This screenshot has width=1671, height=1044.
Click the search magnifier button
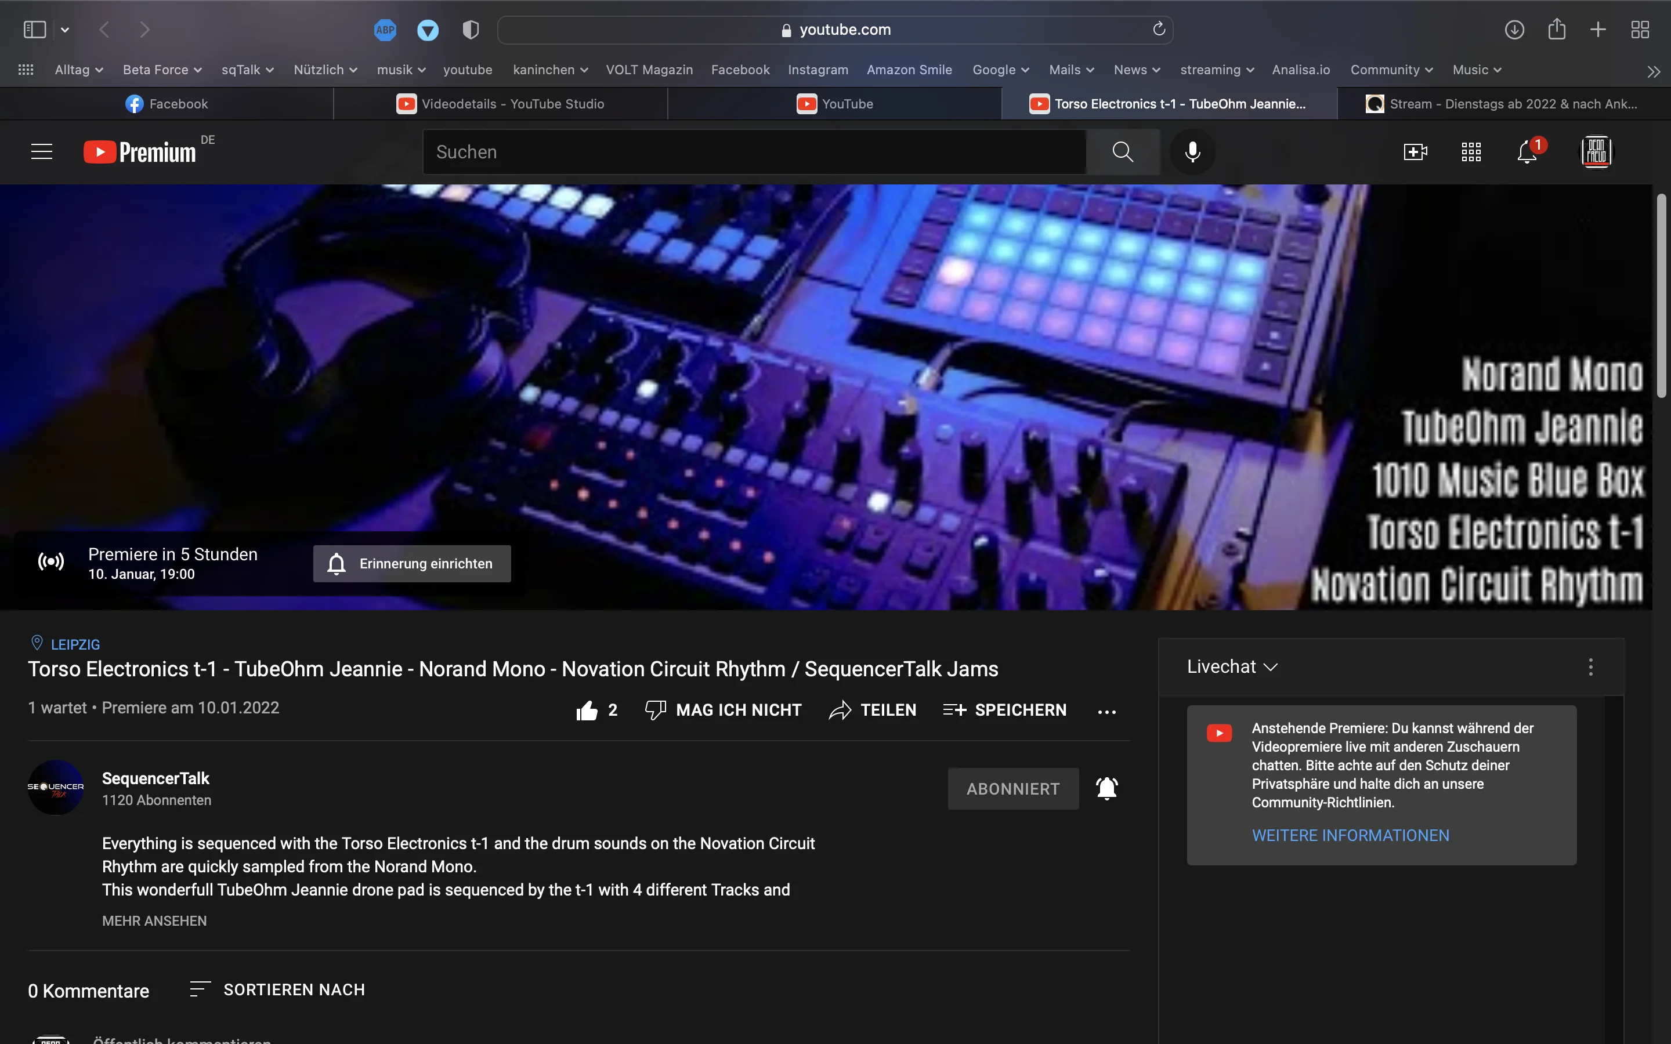(x=1123, y=152)
